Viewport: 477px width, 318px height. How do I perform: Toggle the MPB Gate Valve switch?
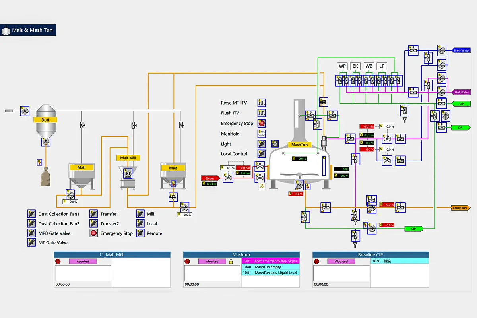[31, 233]
